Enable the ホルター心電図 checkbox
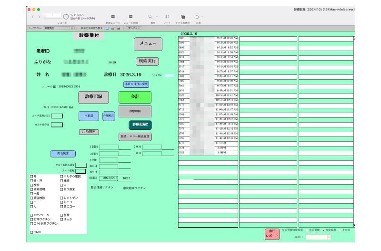 (61, 177)
